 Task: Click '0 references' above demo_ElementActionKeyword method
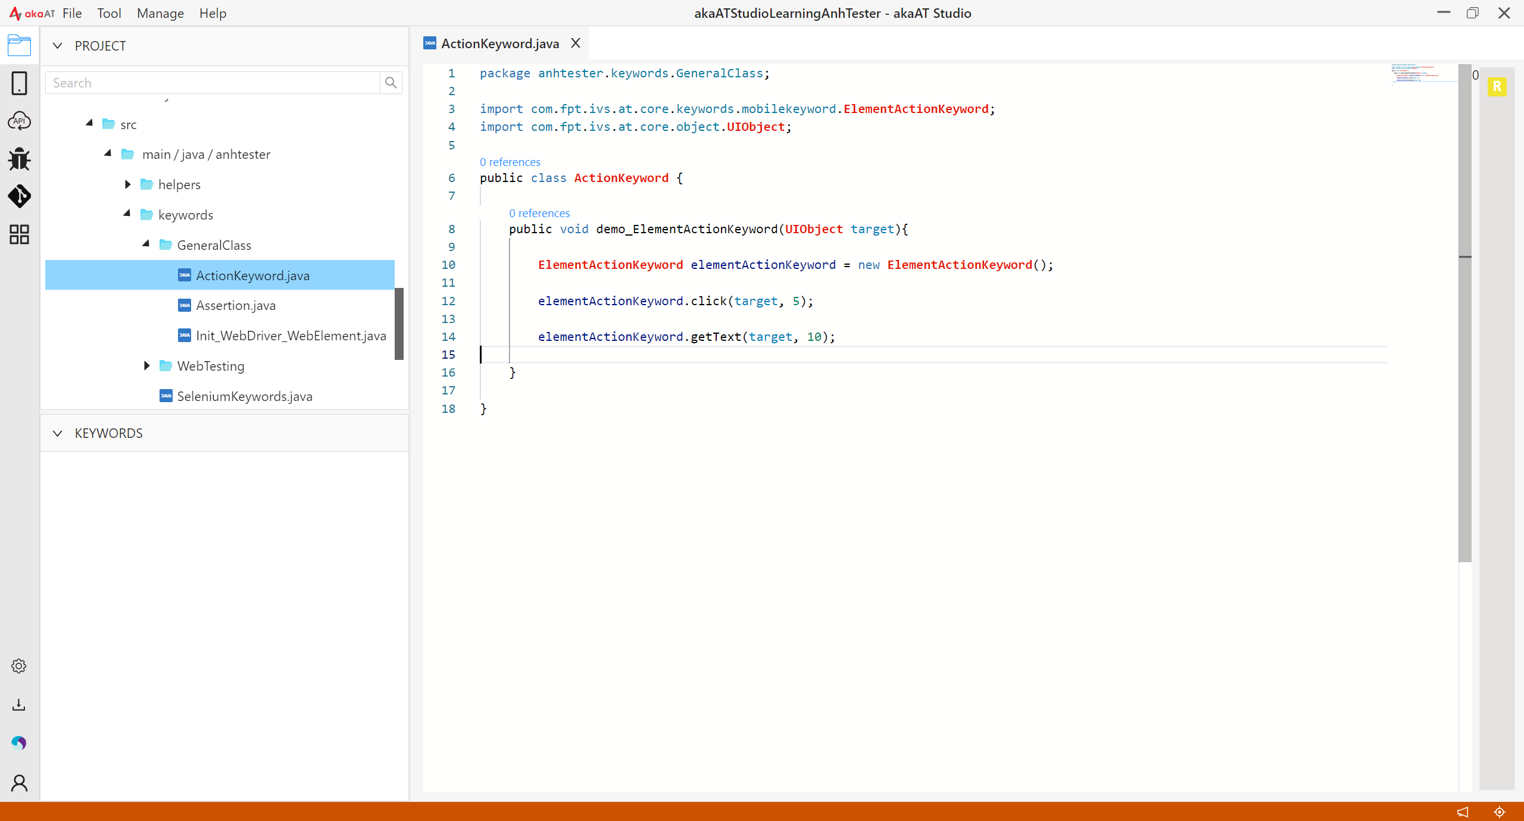point(539,213)
